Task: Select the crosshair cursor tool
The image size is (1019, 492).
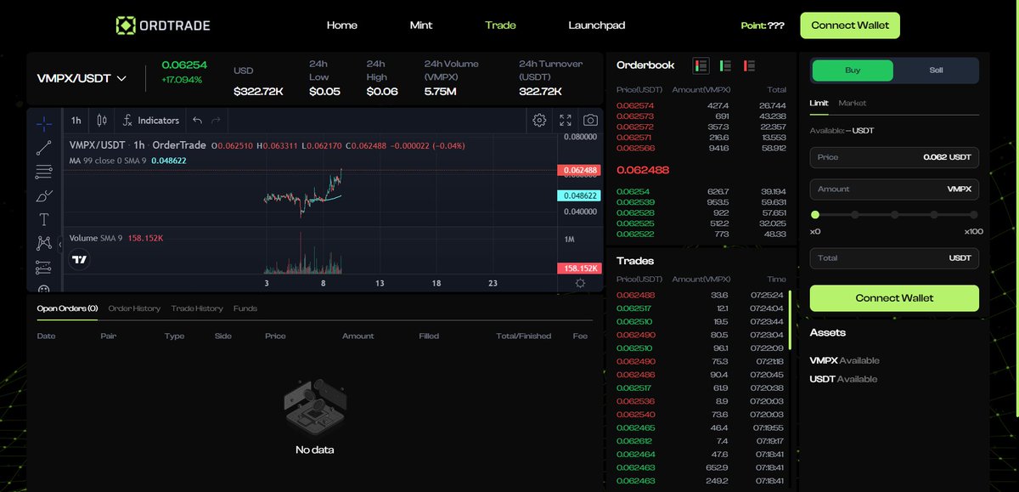Action: pyautogui.click(x=44, y=123)
